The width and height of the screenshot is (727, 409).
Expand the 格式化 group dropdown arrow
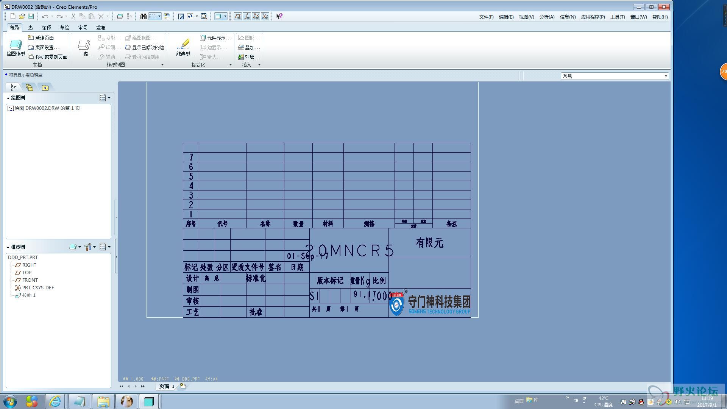[231, 65]
